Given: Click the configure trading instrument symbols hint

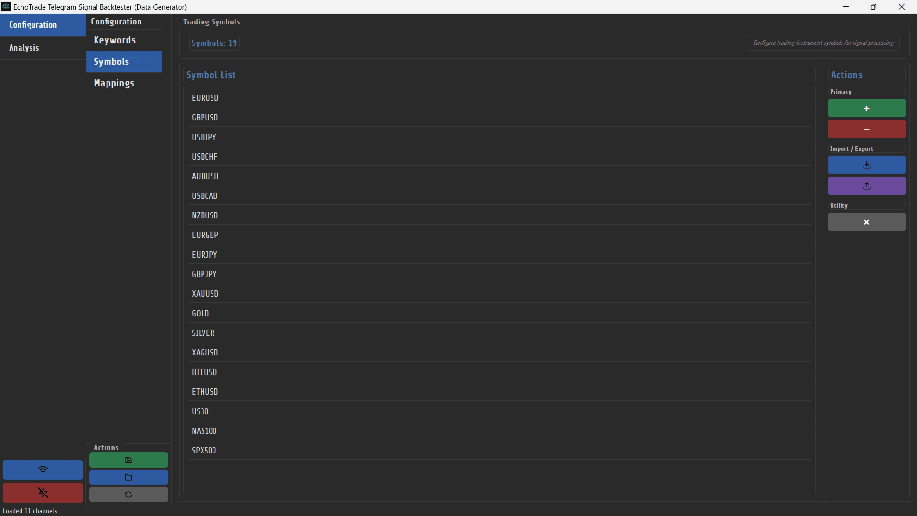Looking at the screenshot, I should (823, 43).
